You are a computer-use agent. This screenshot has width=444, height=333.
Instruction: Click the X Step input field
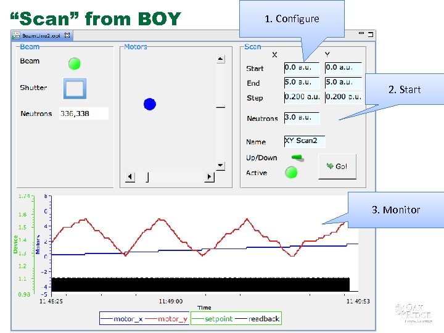302,97
